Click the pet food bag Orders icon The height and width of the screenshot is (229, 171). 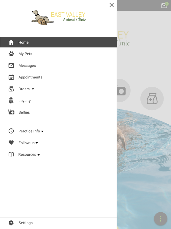[x=11, y=89]
